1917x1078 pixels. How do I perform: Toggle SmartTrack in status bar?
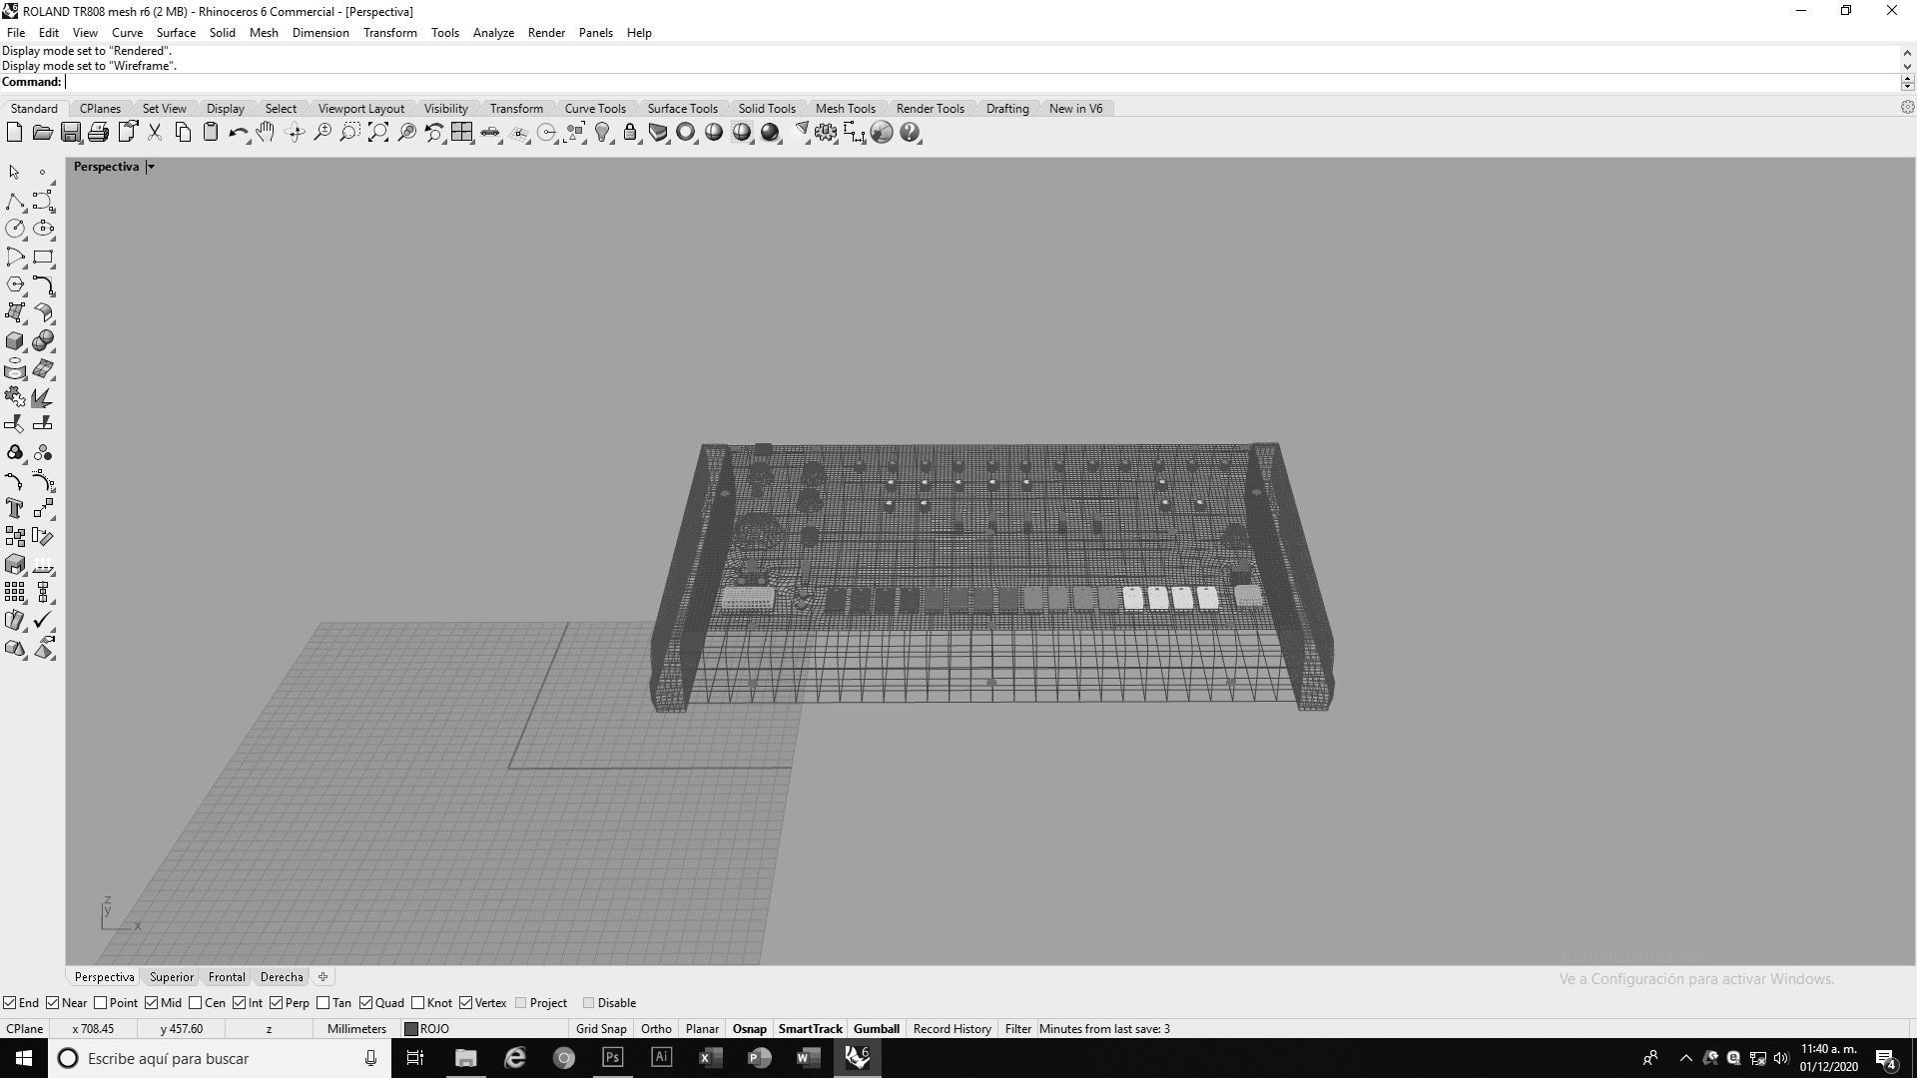810,1029
